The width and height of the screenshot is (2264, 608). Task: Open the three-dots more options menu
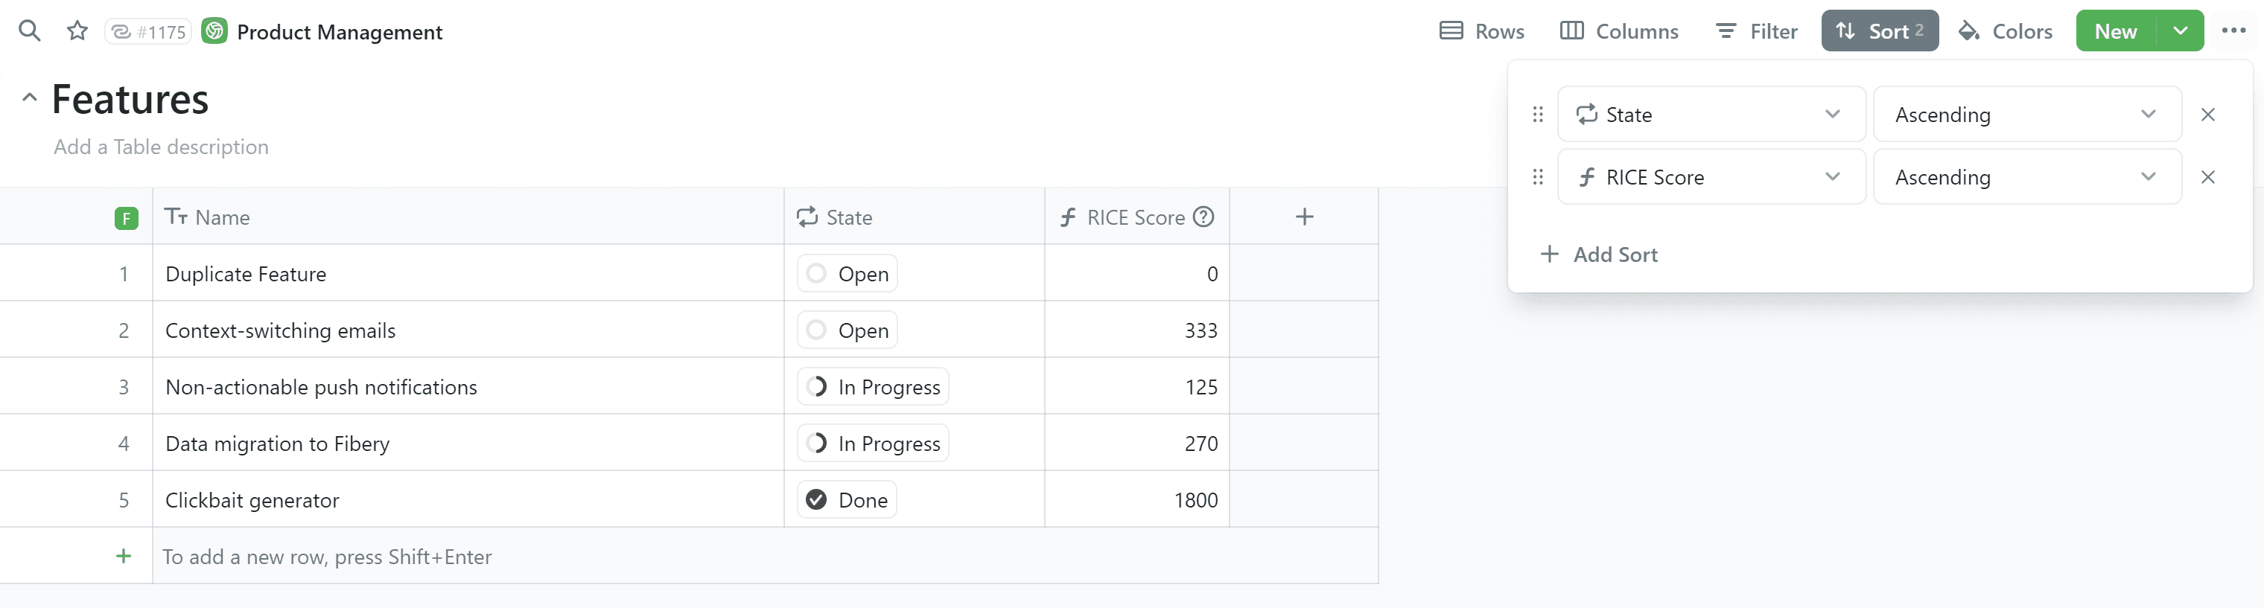(2233, 31)
